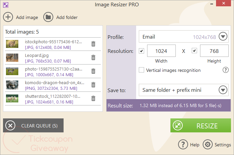Click the Height input field showing 768
234x155 pixels.
(214, 51)
